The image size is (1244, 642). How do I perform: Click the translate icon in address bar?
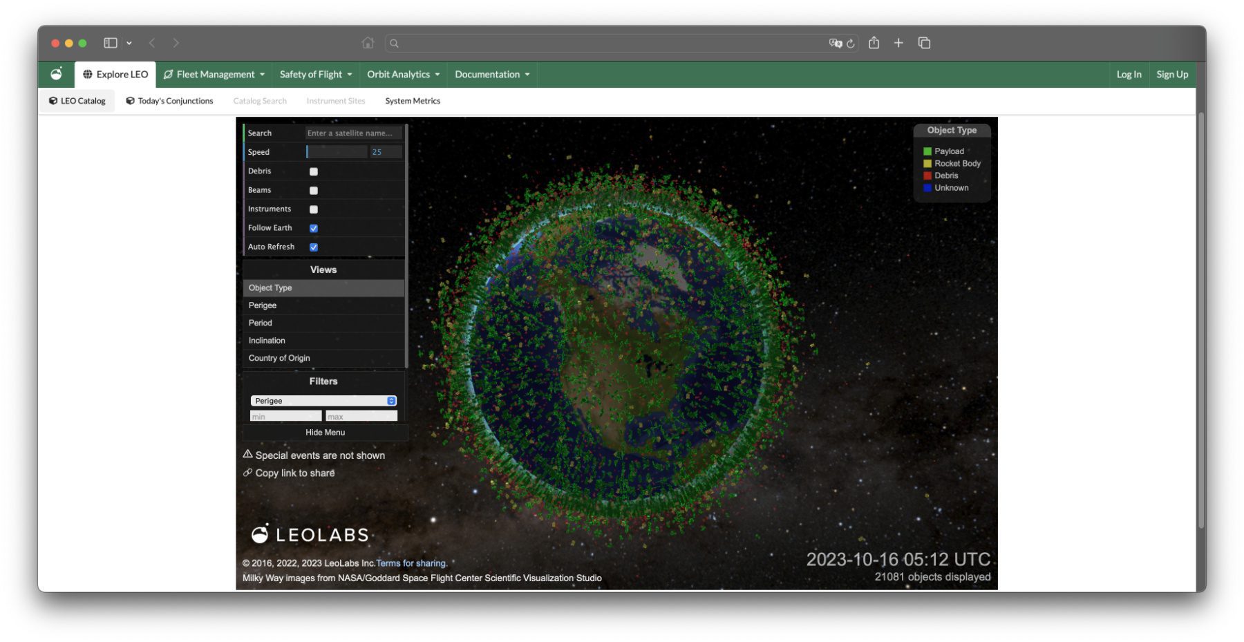[x=835, y=44]
